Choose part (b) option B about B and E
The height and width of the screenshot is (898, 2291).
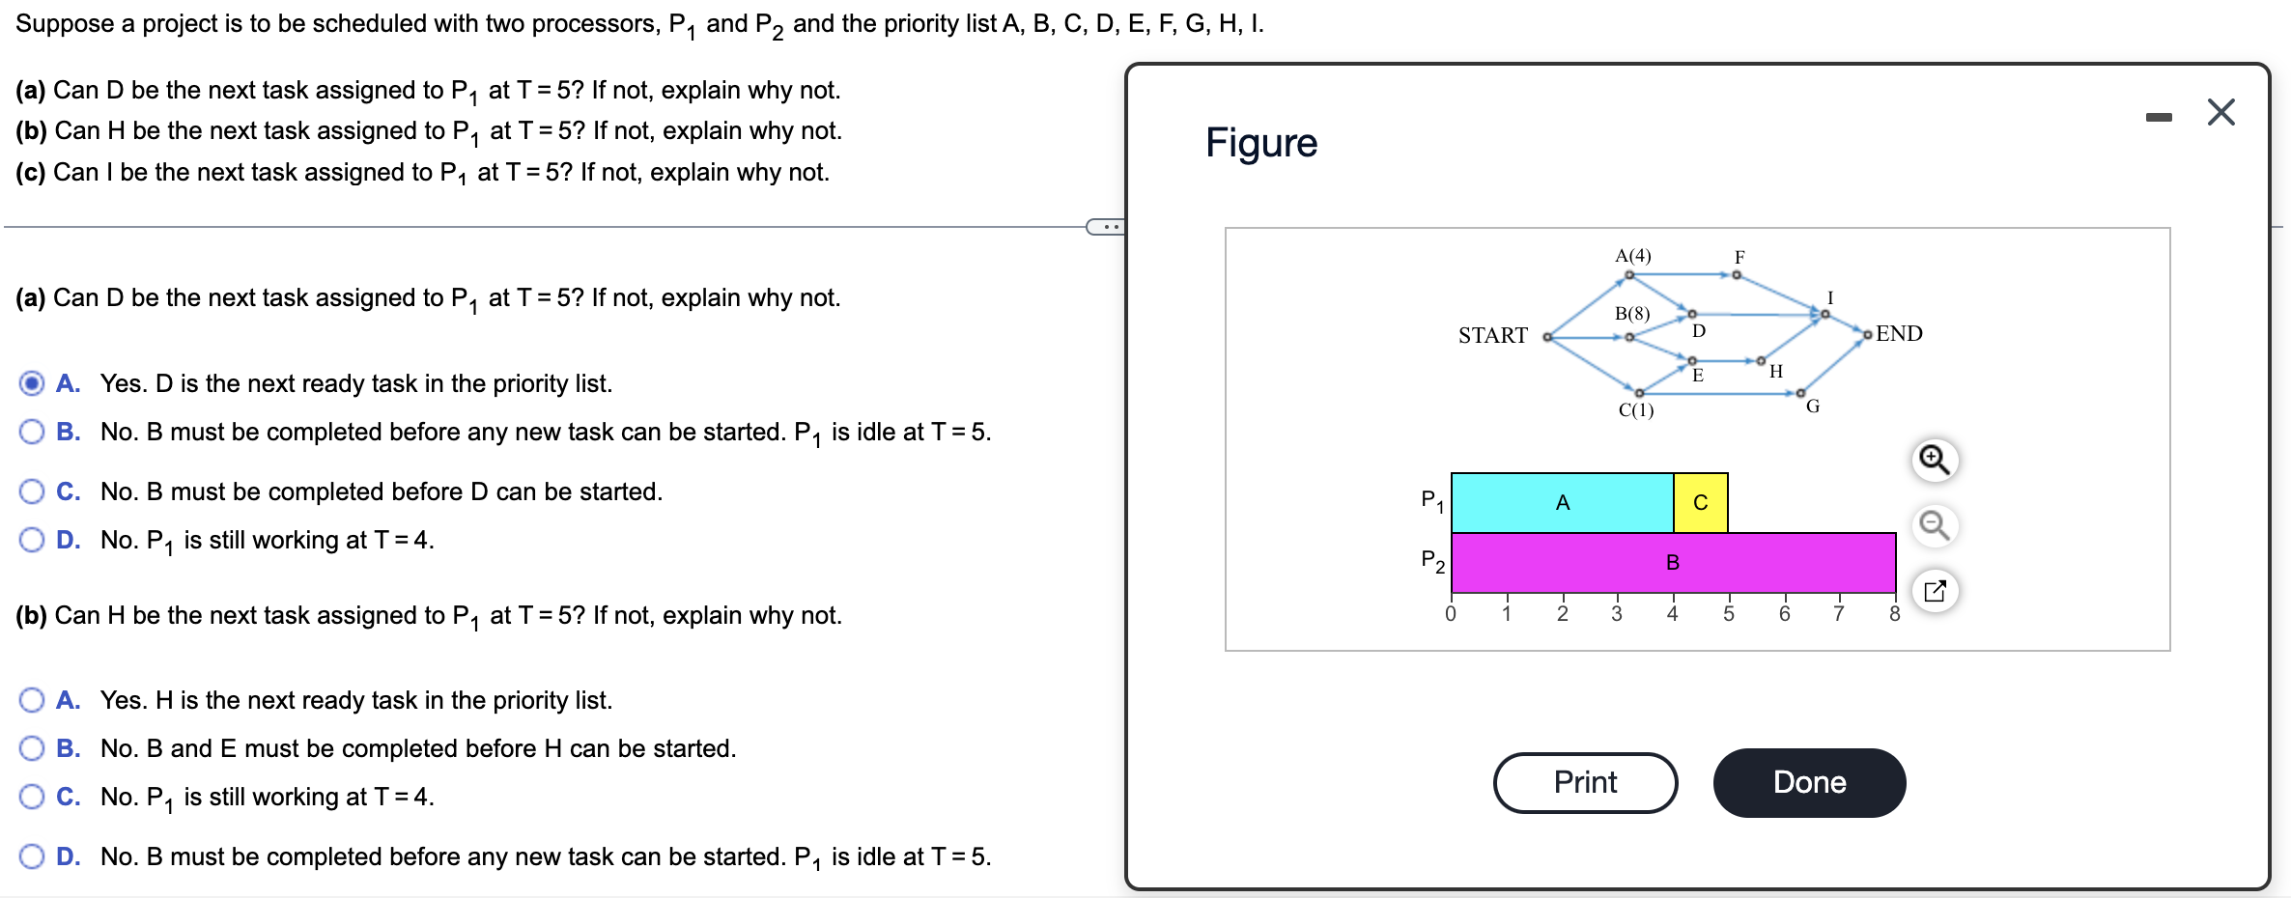tap(32, 749)
